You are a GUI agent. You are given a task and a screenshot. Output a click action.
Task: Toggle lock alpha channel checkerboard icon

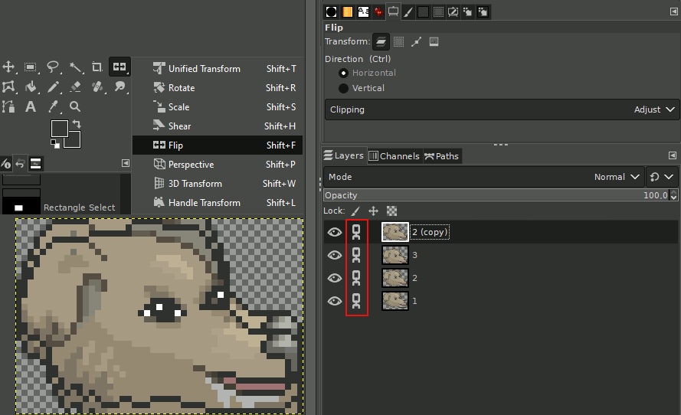click(x=391, y=211)
